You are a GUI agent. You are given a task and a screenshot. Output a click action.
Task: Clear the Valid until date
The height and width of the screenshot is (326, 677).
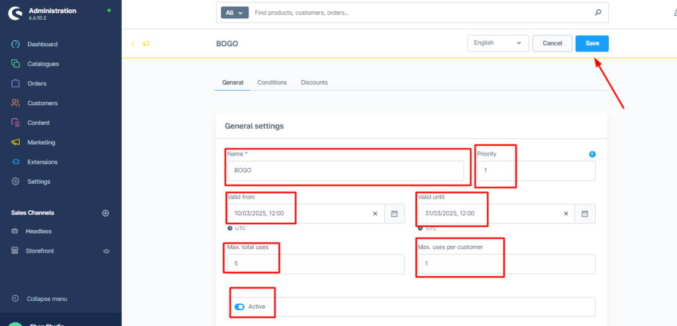click(x=566, y=214)
